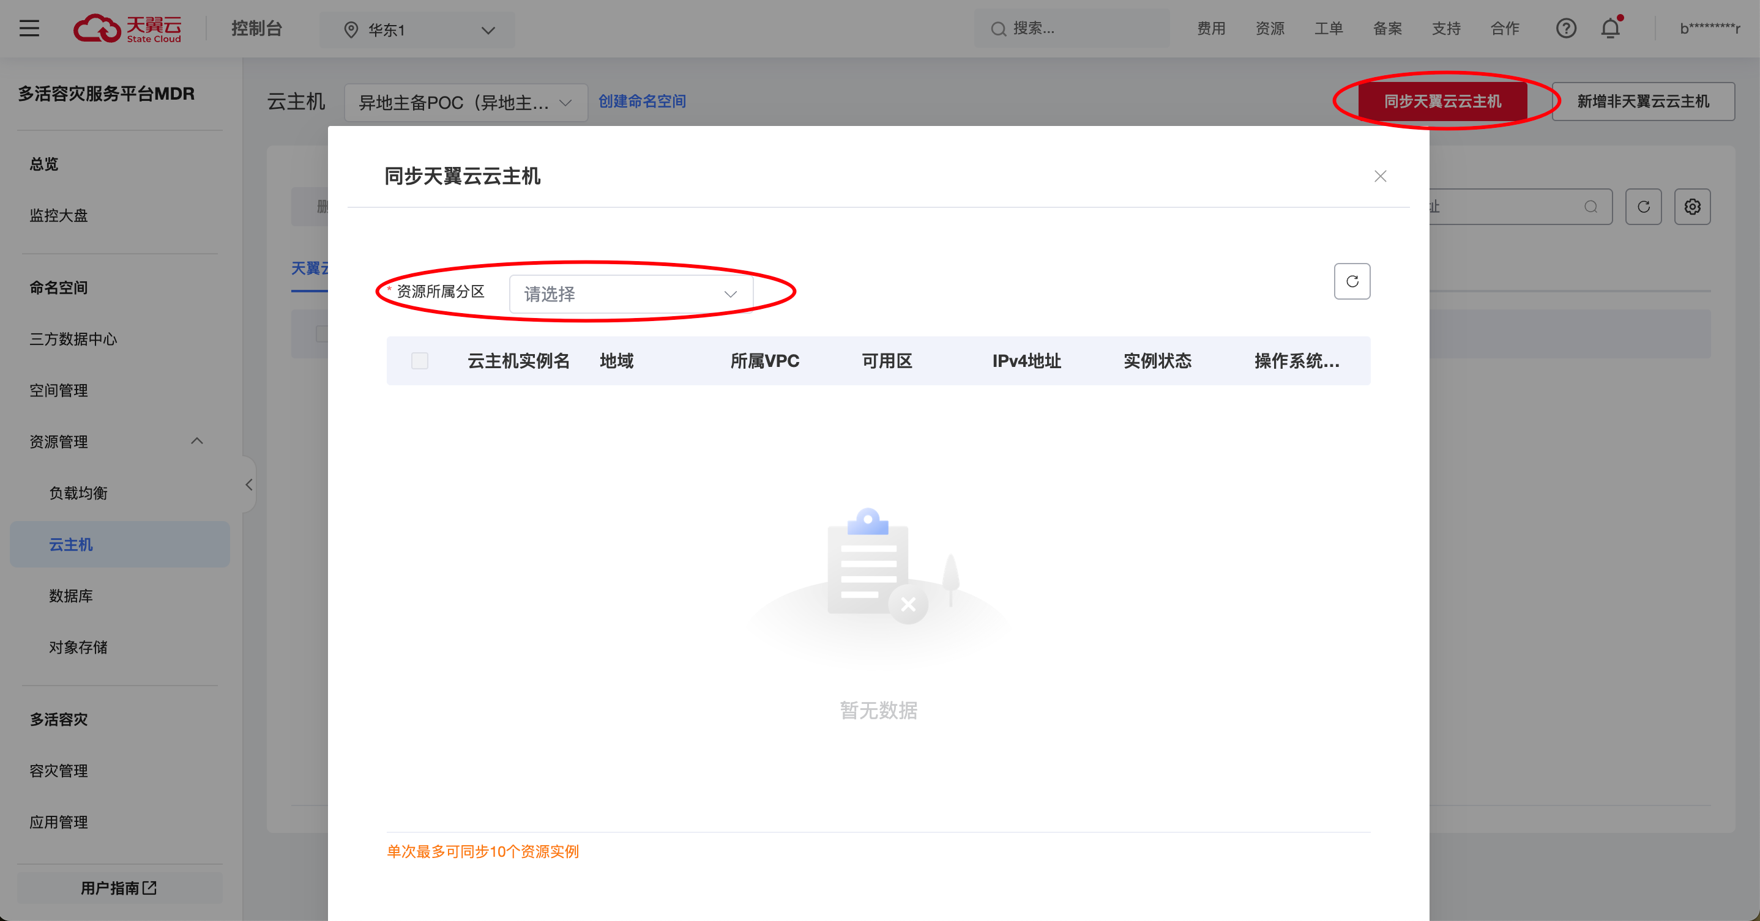This screenshot has width=1760, height=921.
Task: Expand the namespace dropdown 异地主备POC
Action: coord(465,103)
